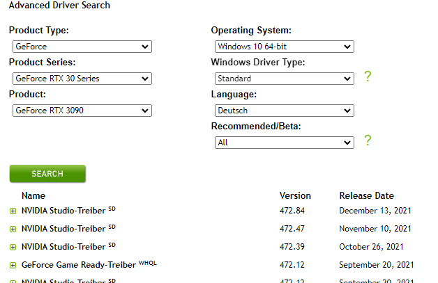The height and width of the screenshot is (283, 438).
Task: Click the date November 10, 2021
Action: pos(375,229)
